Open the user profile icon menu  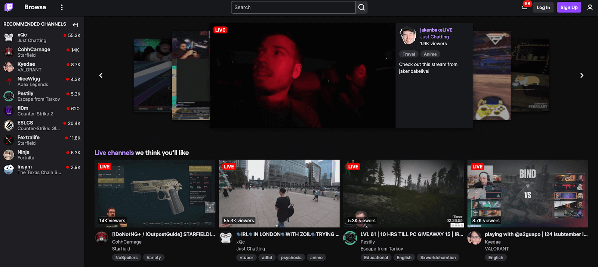[590, 7]
